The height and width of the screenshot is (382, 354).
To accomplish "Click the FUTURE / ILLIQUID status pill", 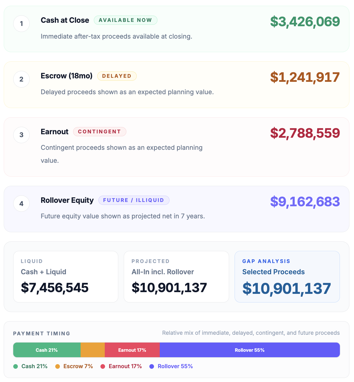I will (134, 200).
